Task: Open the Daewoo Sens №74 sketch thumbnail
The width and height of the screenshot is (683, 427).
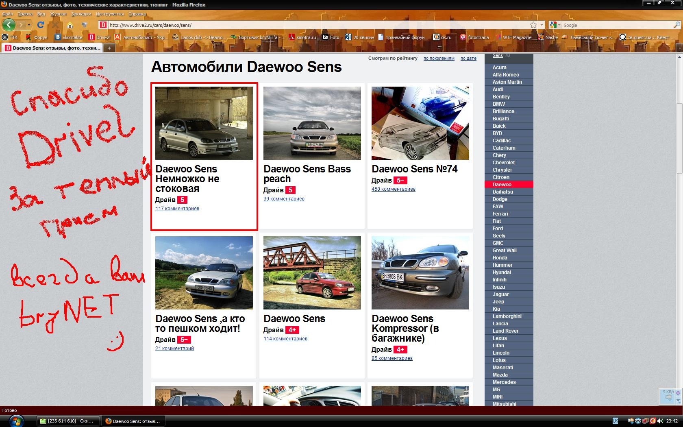Action: [420, 123]
